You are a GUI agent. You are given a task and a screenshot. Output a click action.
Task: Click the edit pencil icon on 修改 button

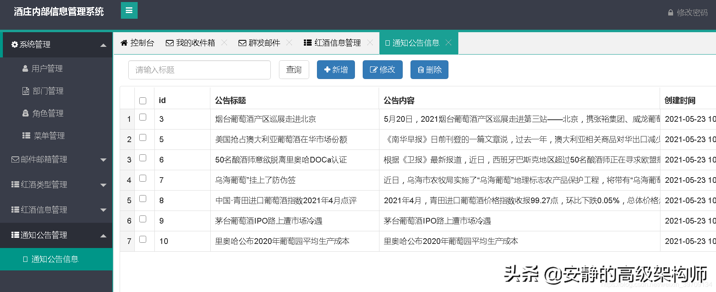point(374,70)
